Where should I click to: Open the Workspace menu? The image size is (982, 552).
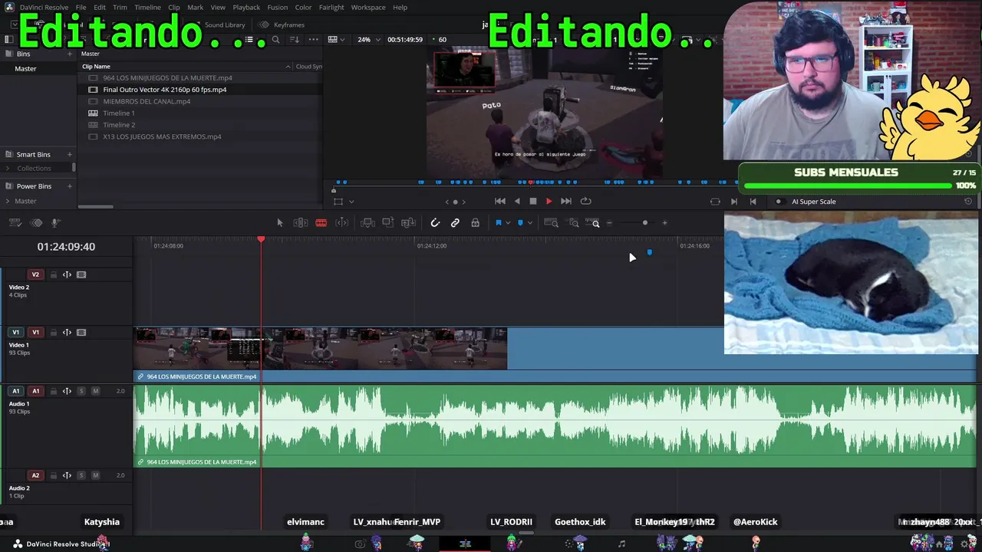pos(368,7)
